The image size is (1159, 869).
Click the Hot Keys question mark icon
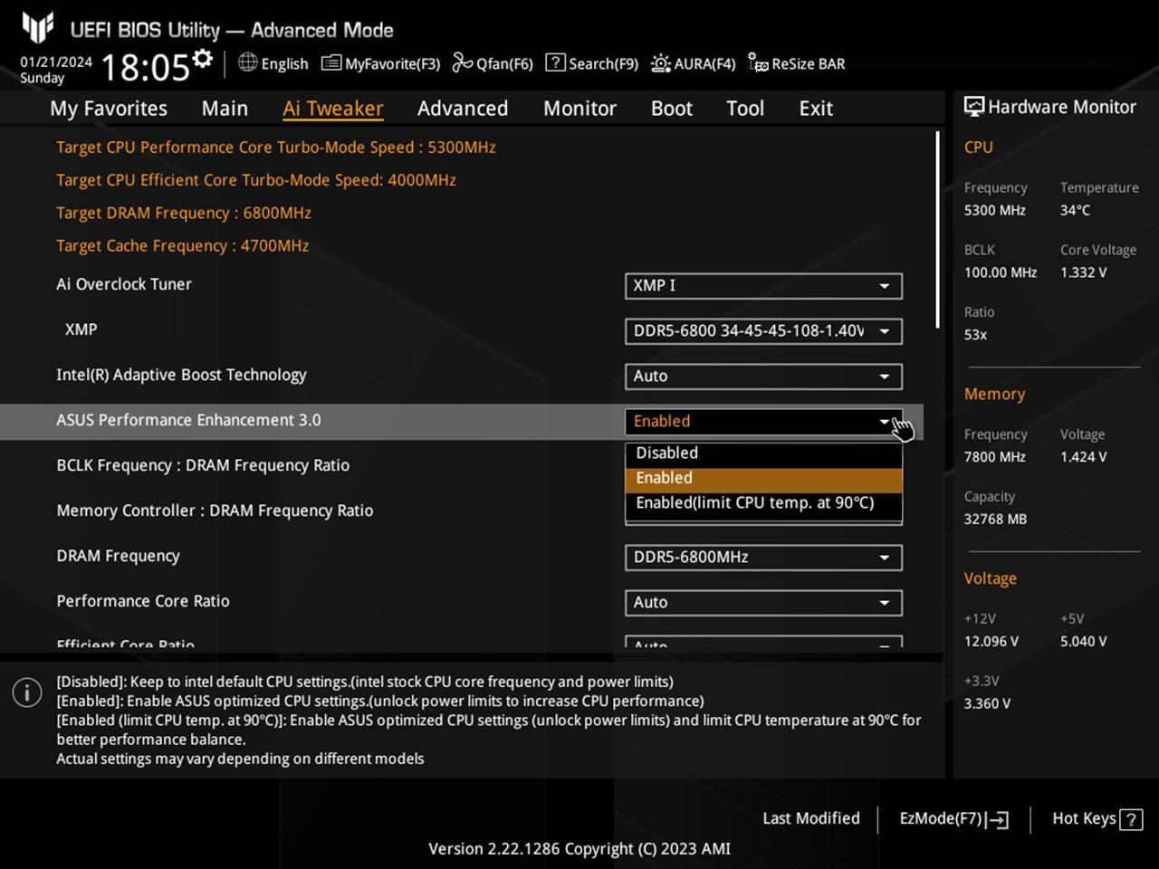[x=1131, y=820]
